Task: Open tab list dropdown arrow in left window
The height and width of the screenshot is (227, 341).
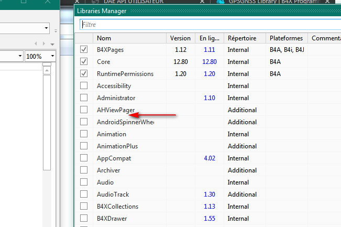Action: tap(52, 44)
